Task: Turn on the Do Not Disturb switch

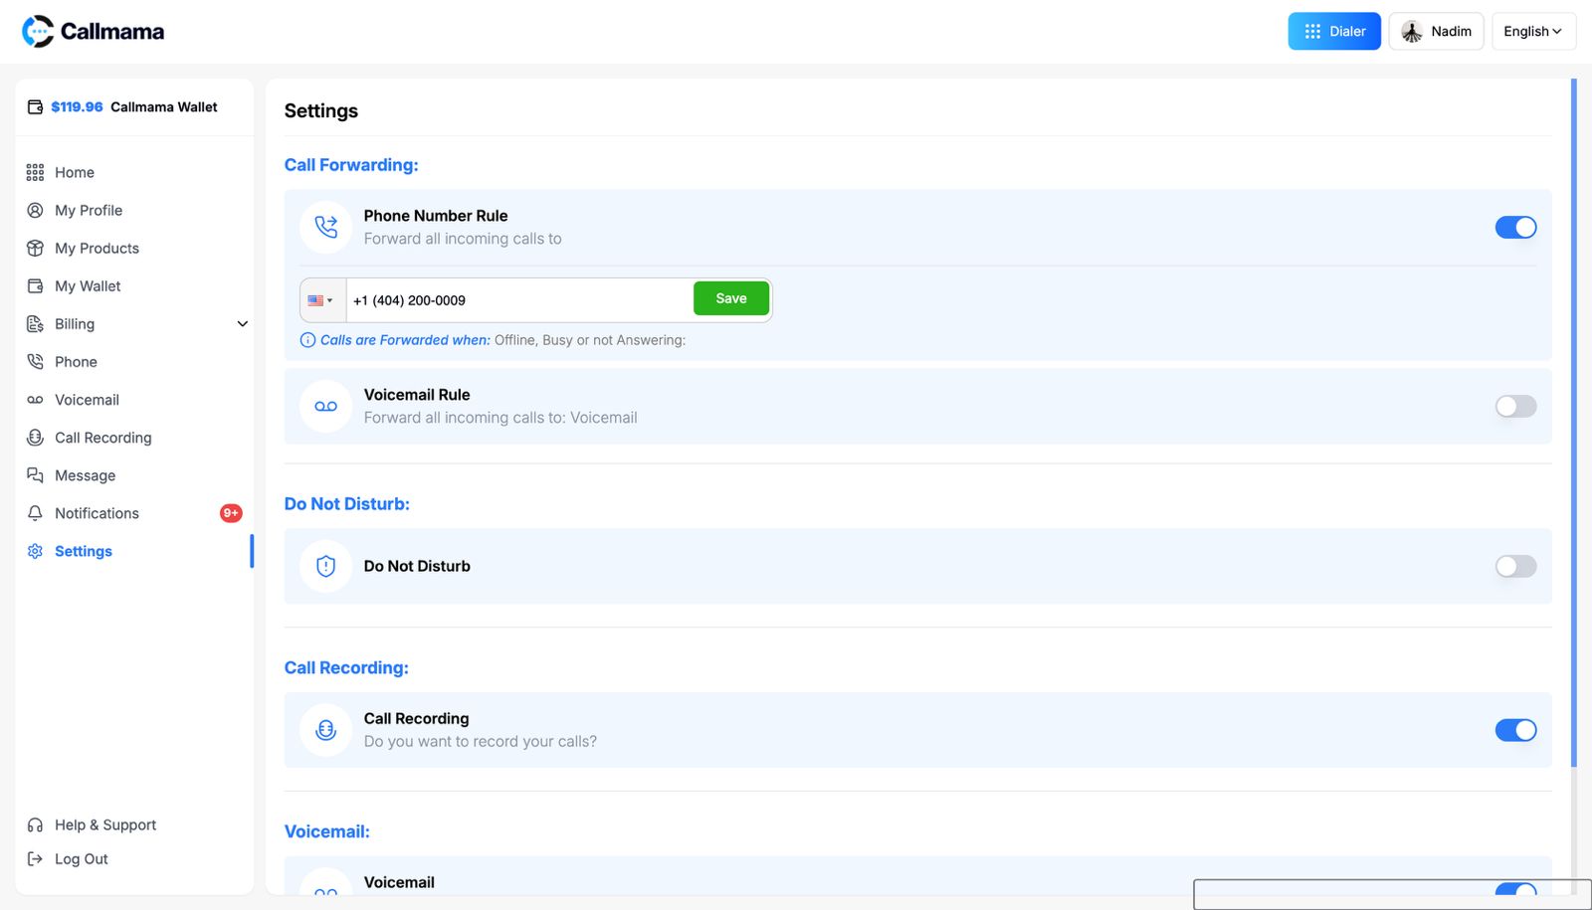Action: (1515, 566)
